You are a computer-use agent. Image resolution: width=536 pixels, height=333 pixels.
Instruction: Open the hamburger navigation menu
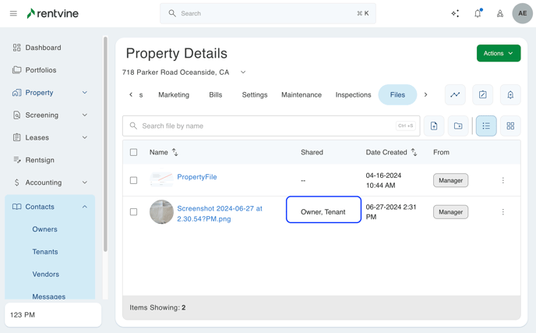[13, 13]
